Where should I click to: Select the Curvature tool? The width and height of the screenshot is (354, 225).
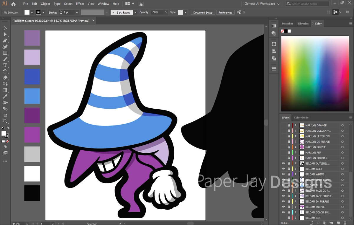5,47
